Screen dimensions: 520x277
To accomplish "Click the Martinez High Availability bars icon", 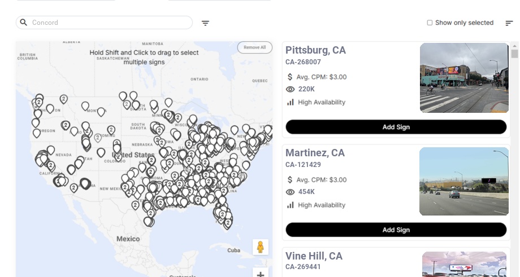I will 291,205.
